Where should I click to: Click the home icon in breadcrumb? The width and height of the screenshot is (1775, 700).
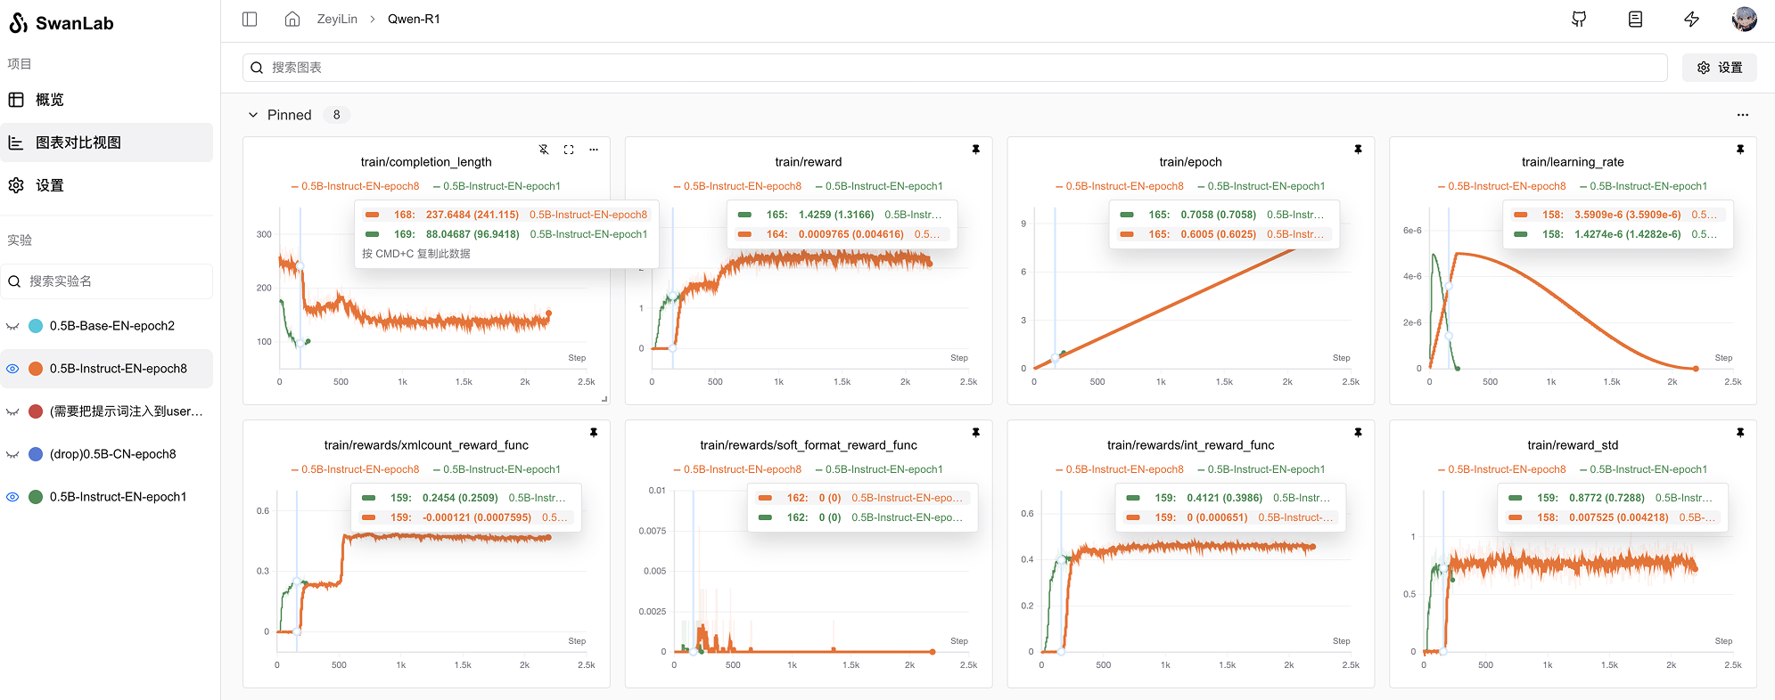coord(292,19)
